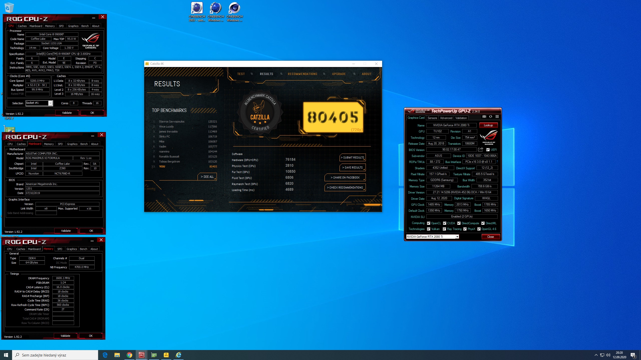Click the Windows search box
This screenshot has height=360, width=641.
[55, 355]
